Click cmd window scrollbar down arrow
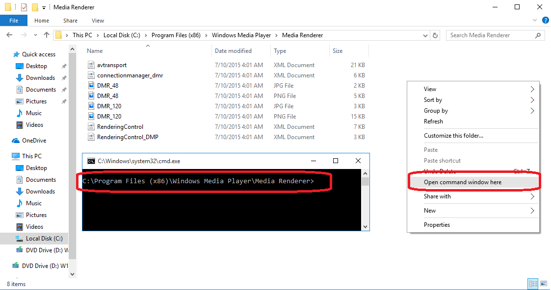Image resolution: width=551 pixels, height=290 pixels. tap(365, 226)
